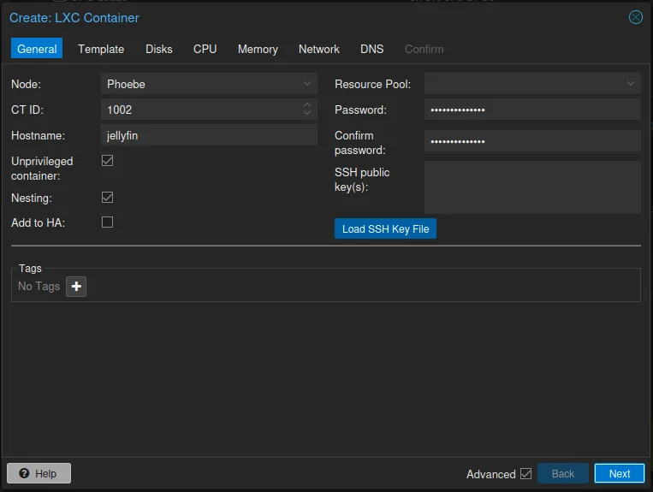
Task: Focus the Password input field
Action: (x=532, y=110)
